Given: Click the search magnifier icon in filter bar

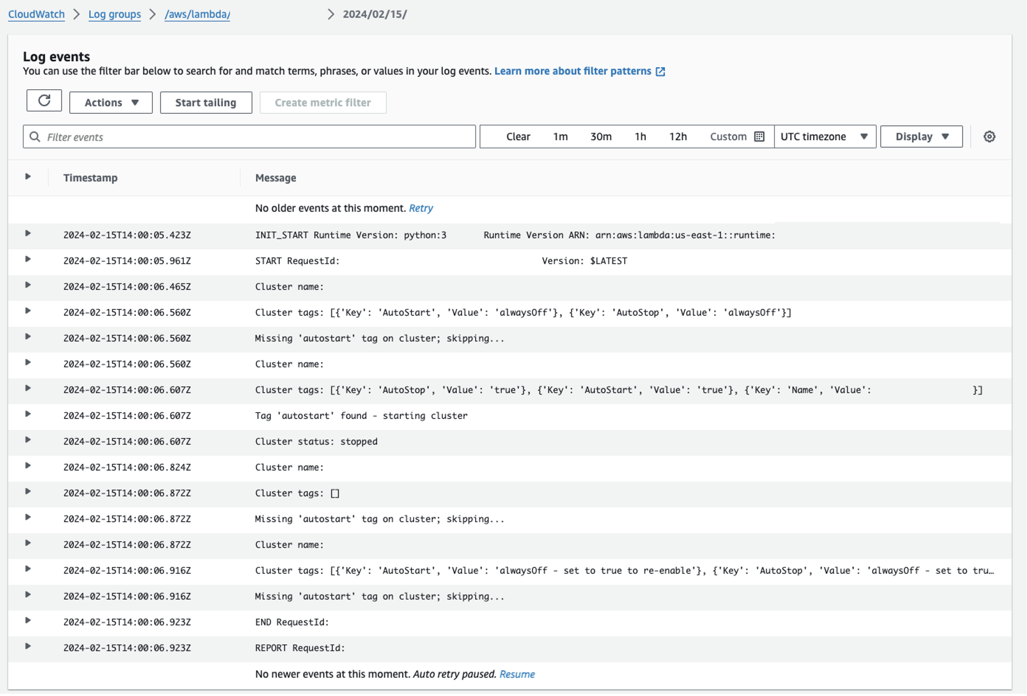Looking at the screenshot, I should pos(35,137).
